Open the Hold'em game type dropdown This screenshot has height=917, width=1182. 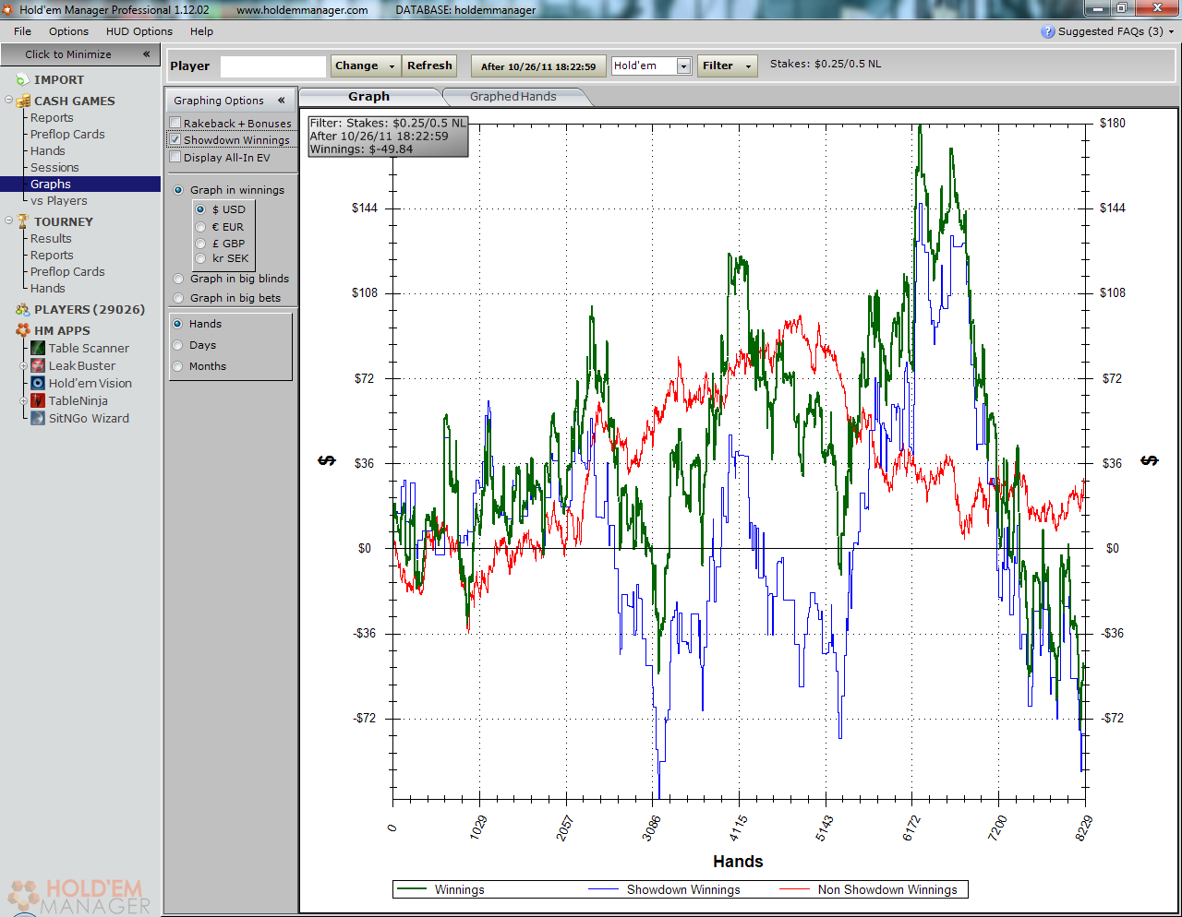click(683, 66)
